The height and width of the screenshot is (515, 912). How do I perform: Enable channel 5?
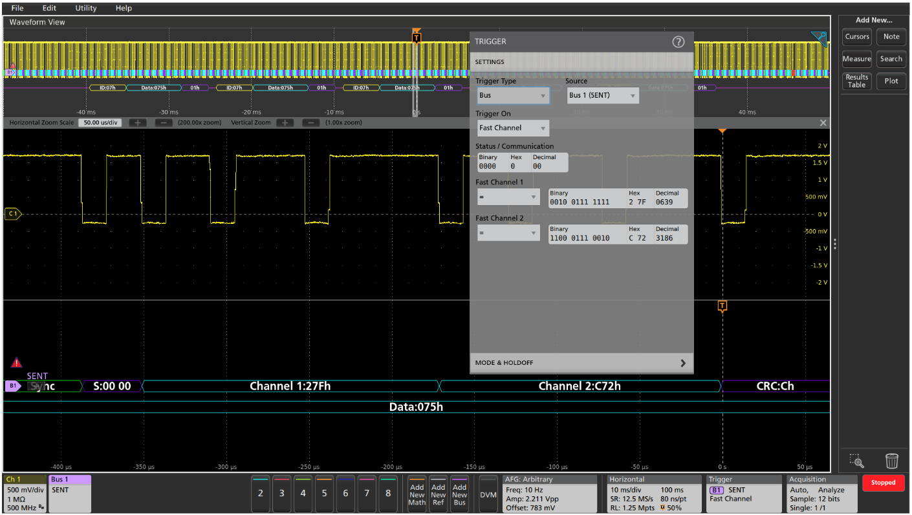point(324,494)
